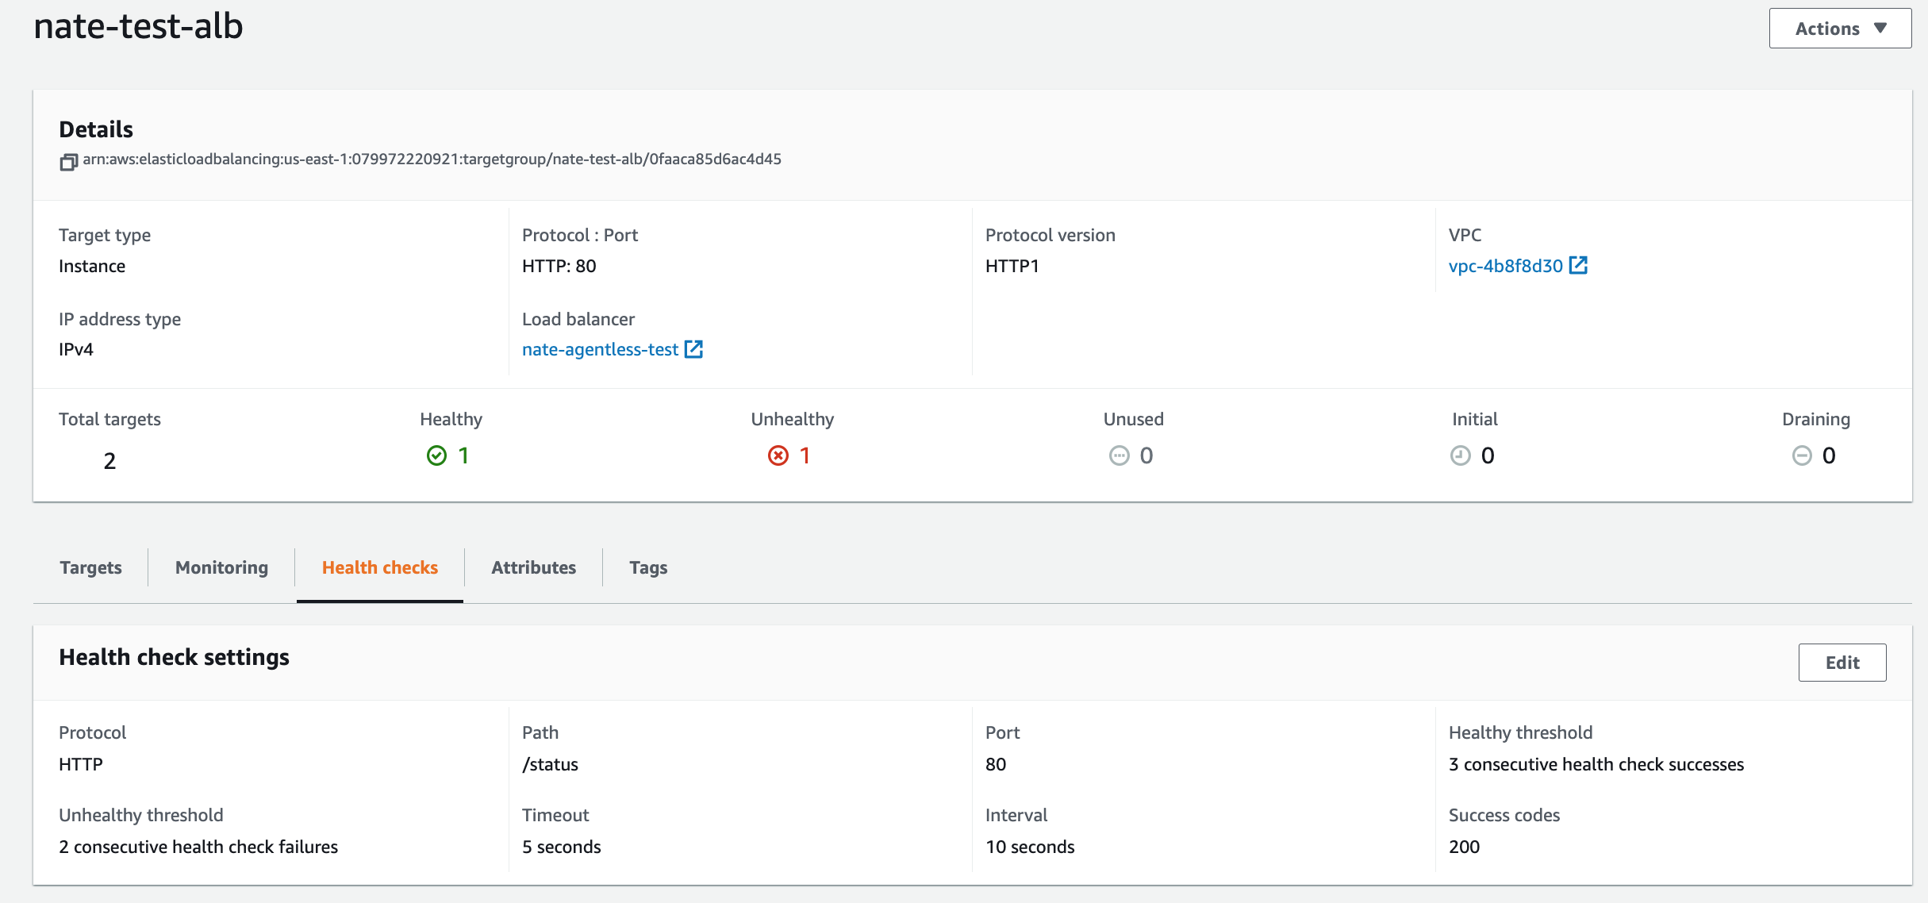Click the Draining count value 0

pos(1829,455)
